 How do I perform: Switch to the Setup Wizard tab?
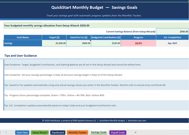(39, 132)
